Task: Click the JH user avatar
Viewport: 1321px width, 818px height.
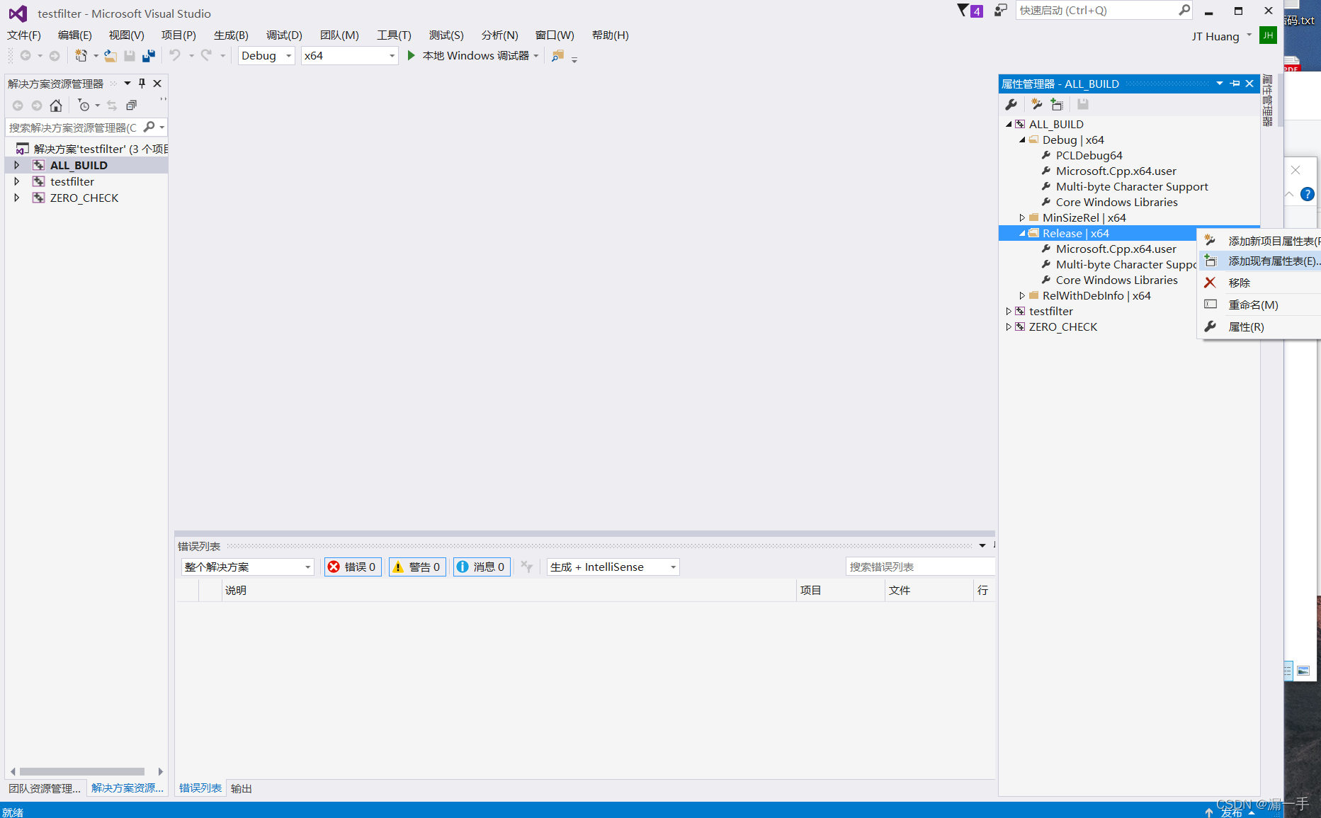Action: (x=1268, y=35)
